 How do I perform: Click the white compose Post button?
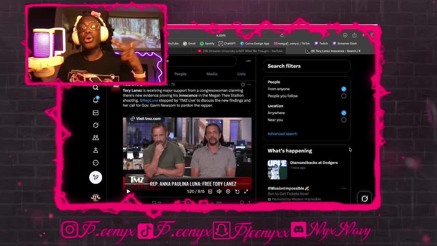point(96,177)
